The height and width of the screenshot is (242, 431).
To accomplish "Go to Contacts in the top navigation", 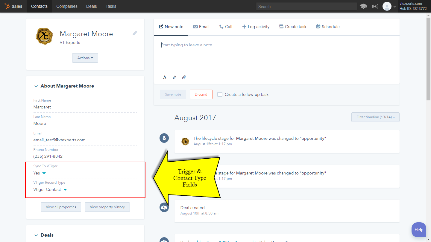I will coord(39,6).
